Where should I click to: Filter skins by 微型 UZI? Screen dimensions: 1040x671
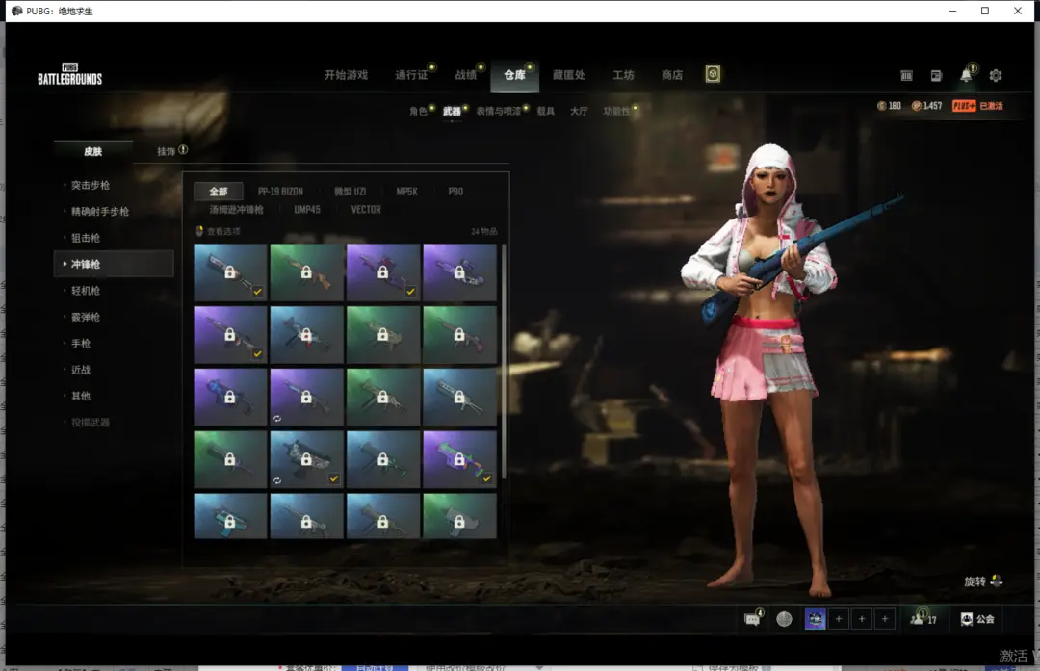350,192
